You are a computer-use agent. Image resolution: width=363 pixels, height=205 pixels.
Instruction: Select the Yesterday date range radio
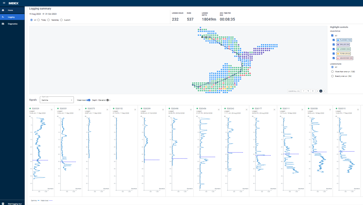48,20
